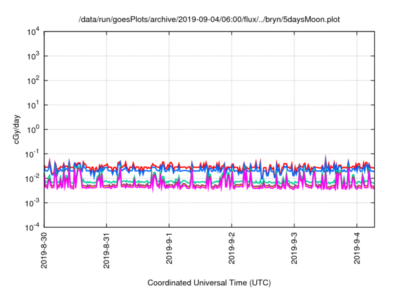413x289 pixels.
Task: Click the 2019-9-4 date label
Action: (x=357, y=248)
